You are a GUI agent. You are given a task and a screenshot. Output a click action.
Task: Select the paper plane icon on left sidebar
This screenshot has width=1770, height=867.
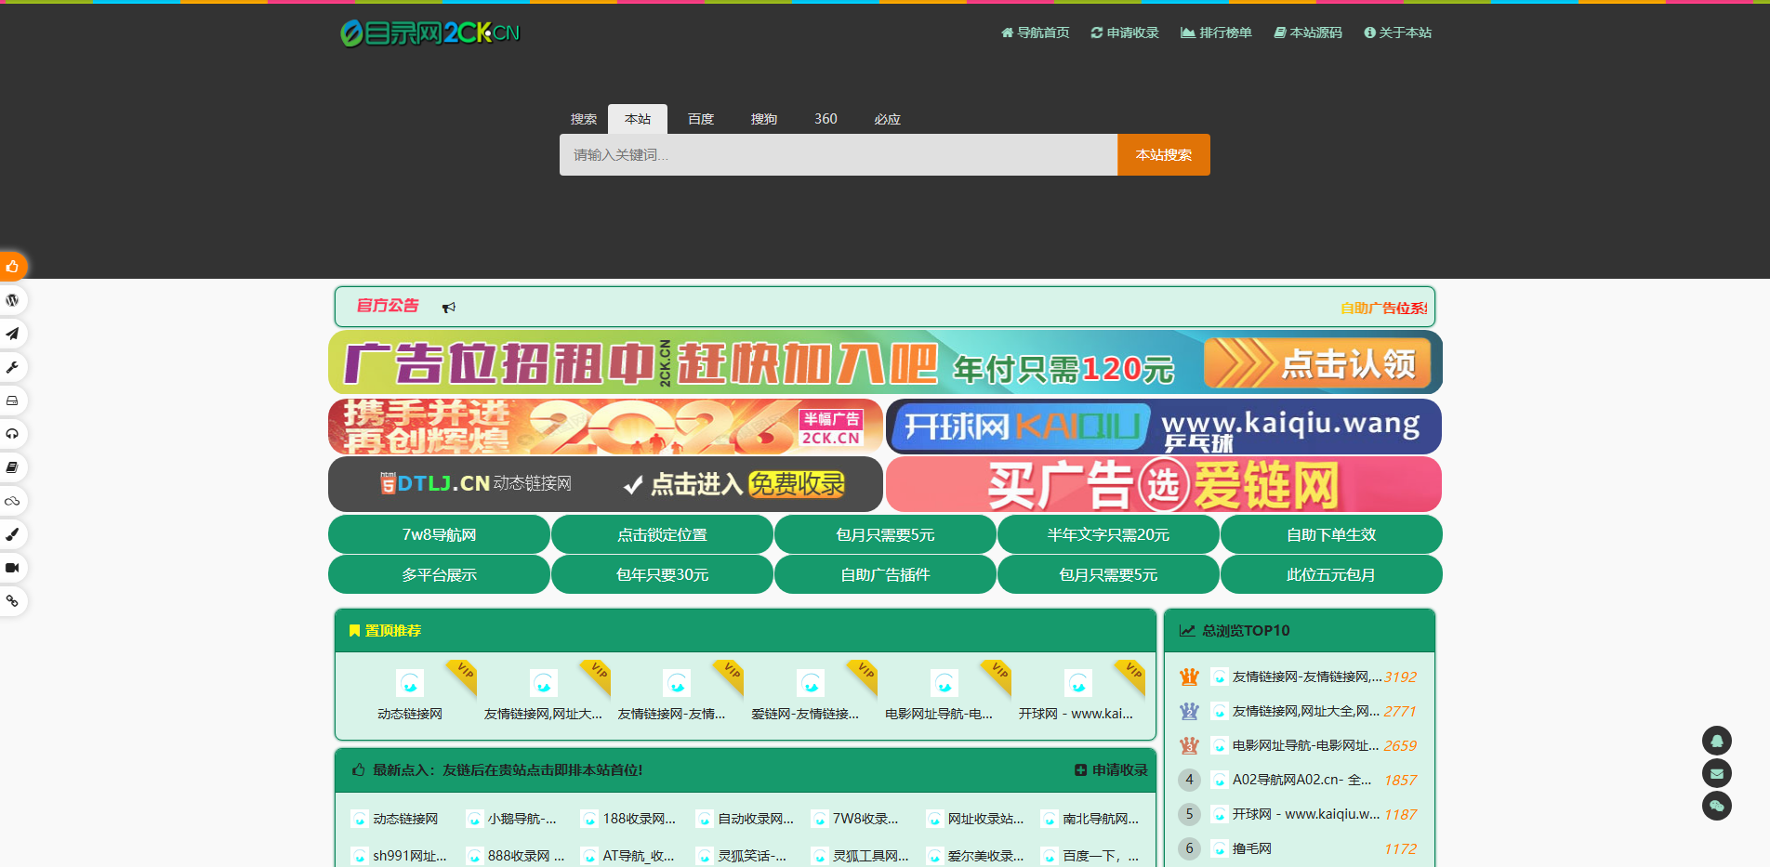pos(13,334)
